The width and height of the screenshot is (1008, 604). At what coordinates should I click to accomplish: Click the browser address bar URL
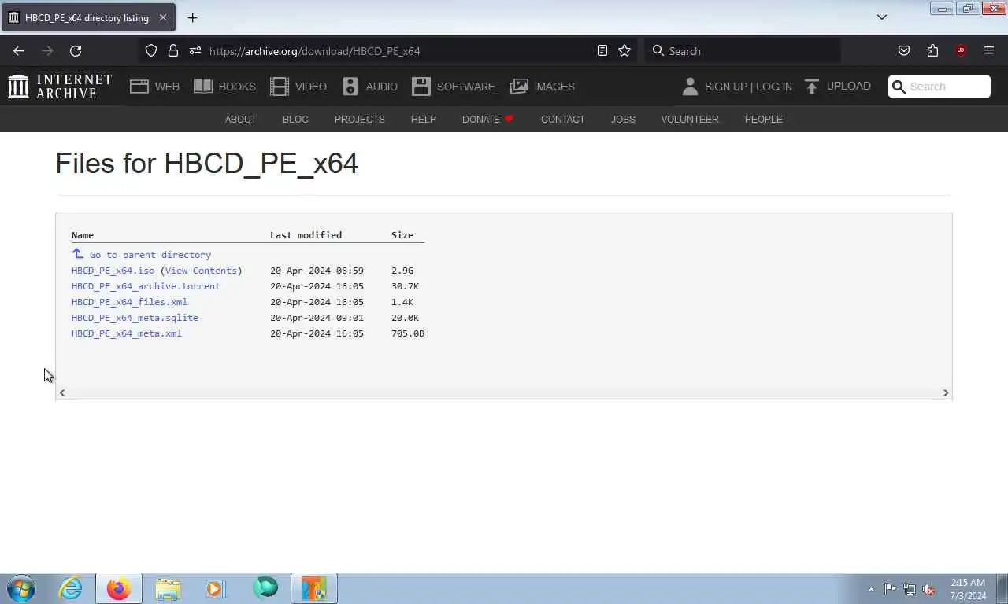point(315,51)
